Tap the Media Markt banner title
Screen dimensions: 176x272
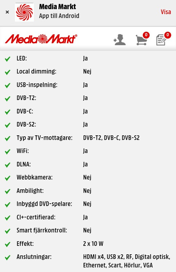57,7
